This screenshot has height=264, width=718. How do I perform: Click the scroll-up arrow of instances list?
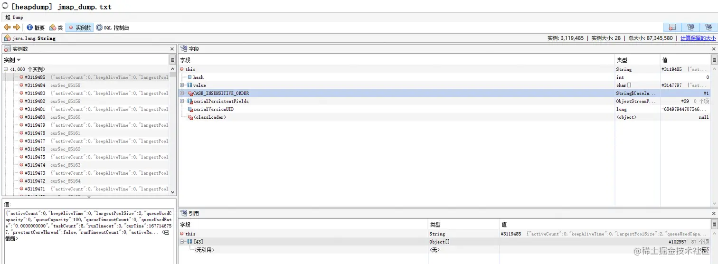click(x=173, y=69)
